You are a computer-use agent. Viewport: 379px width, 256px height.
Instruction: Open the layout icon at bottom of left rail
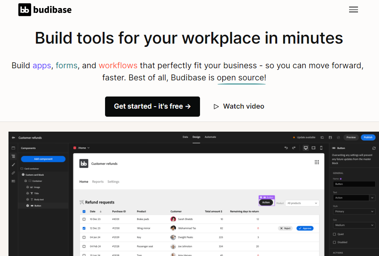point(13,181)
